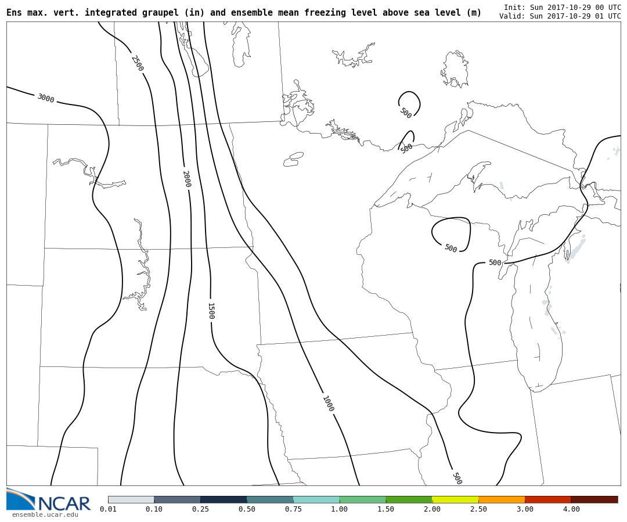Screen dimensions: 627x522
Task: Select the light gray 0.01–0.10 legend swatch
Action: [x=131, y=499]
